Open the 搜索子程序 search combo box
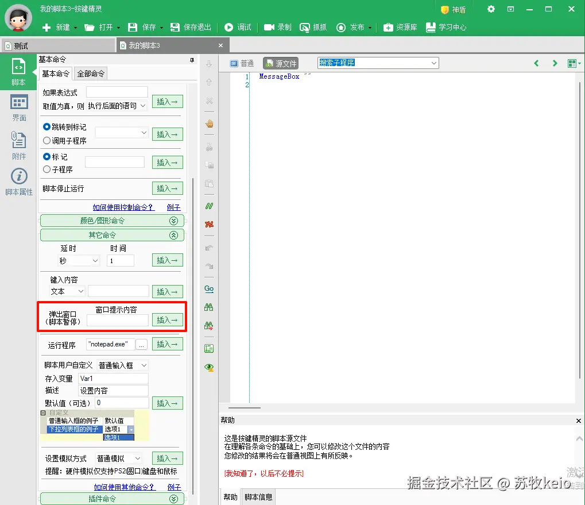 tap(378, 63)
